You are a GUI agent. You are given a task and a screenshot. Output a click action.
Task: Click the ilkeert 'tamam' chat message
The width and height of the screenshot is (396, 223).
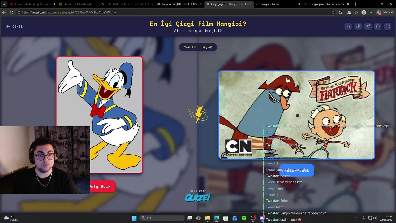[276, 188]
